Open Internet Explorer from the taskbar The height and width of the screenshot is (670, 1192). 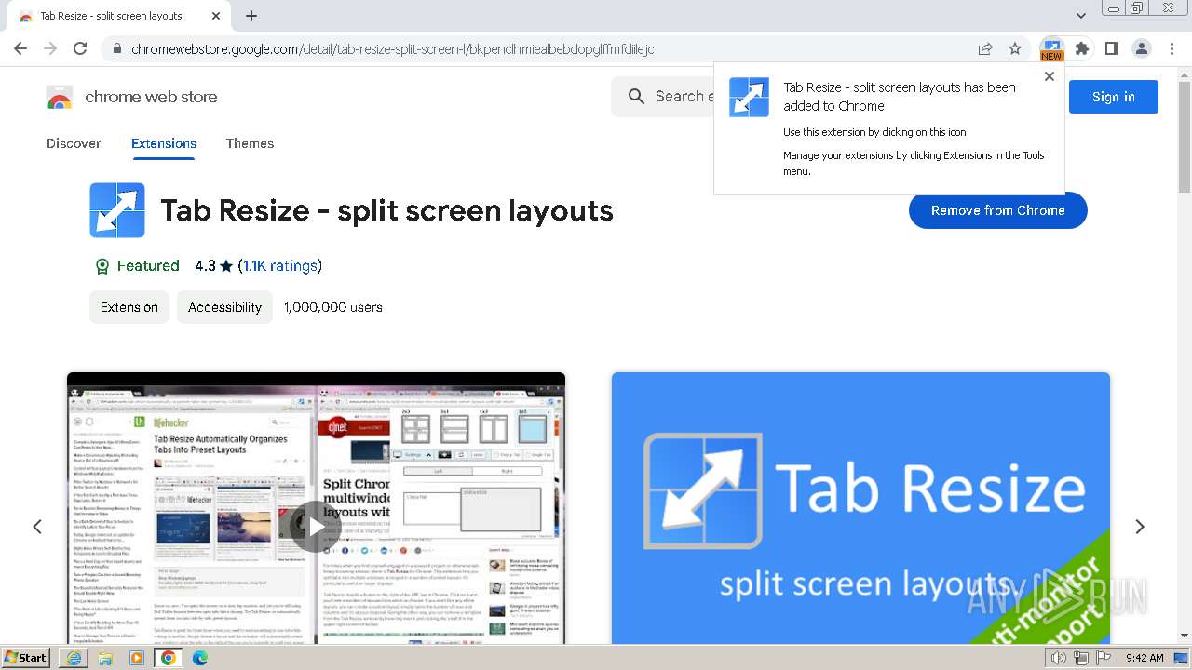(74, 658)
